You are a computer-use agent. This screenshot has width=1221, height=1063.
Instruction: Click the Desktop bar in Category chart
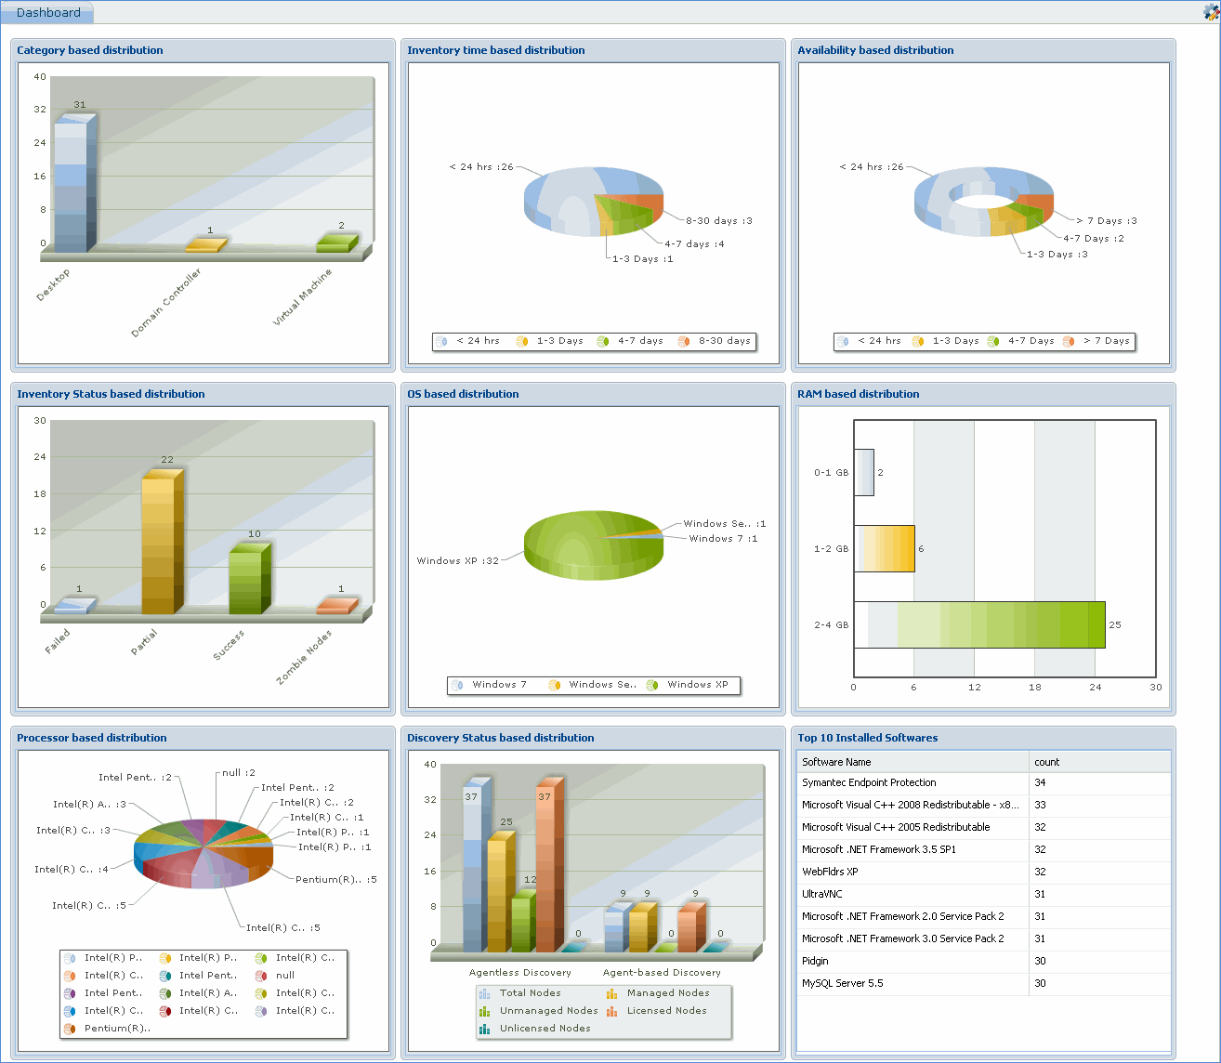[x=72, y=184]
